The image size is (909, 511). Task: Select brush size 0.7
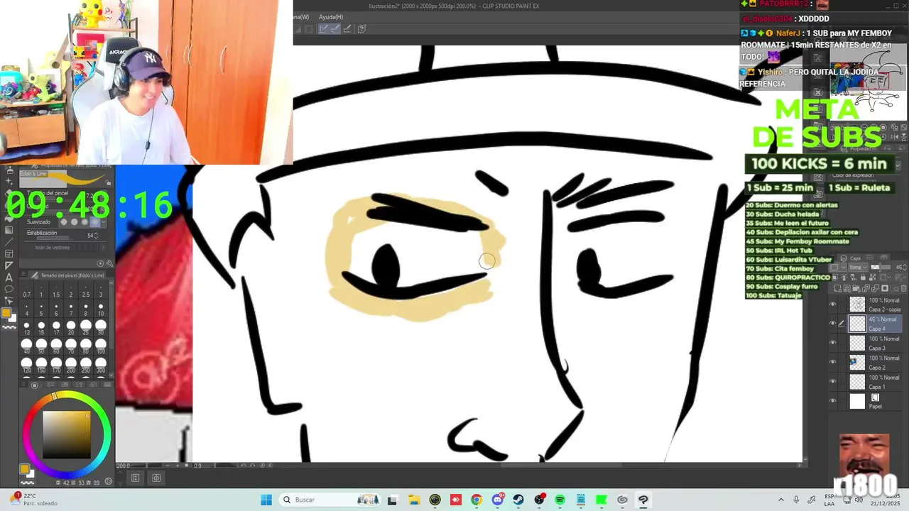26,290
